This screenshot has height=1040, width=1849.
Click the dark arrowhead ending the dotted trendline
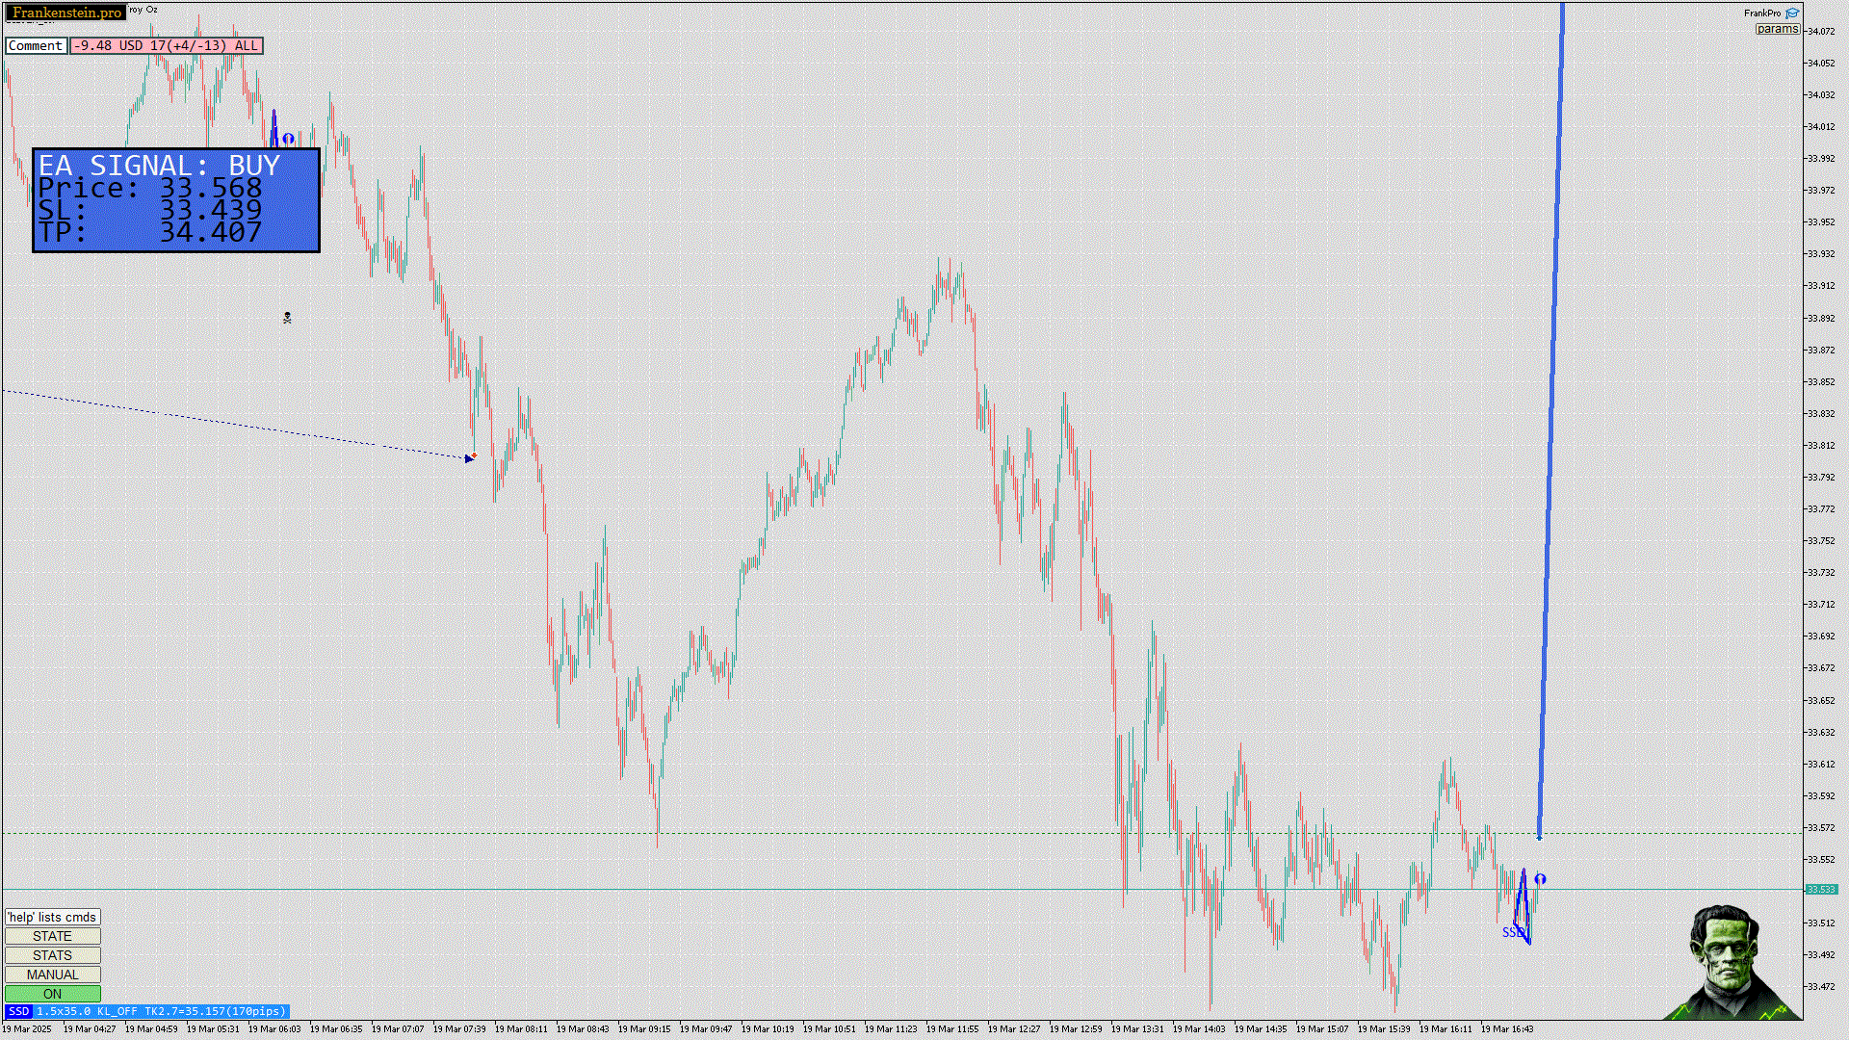(469, 458)
